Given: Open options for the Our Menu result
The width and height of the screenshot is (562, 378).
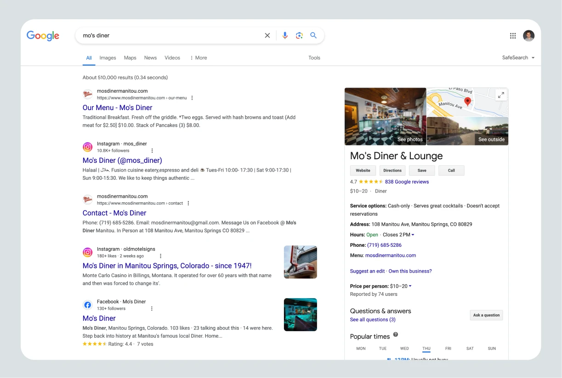Looking at the screenshot, I should [x=192, y=98].
